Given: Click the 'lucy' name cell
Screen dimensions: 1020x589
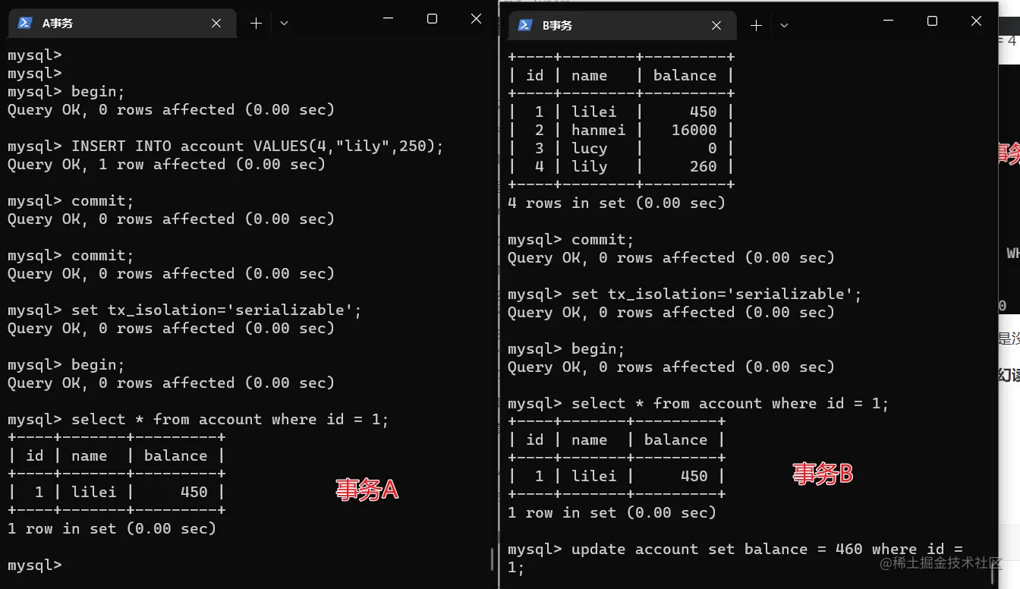Looking at the screenshot, I should (x=590, y=148).
